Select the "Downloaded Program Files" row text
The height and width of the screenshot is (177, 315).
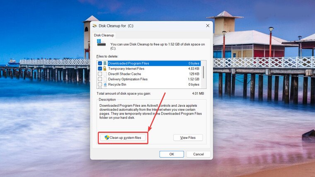tap(128, 63)
